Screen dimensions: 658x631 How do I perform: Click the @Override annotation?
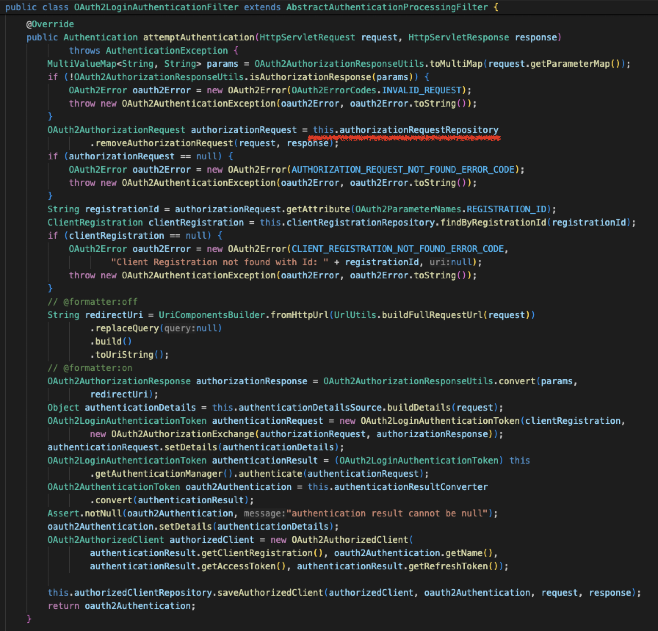click(x=50, y=24)
